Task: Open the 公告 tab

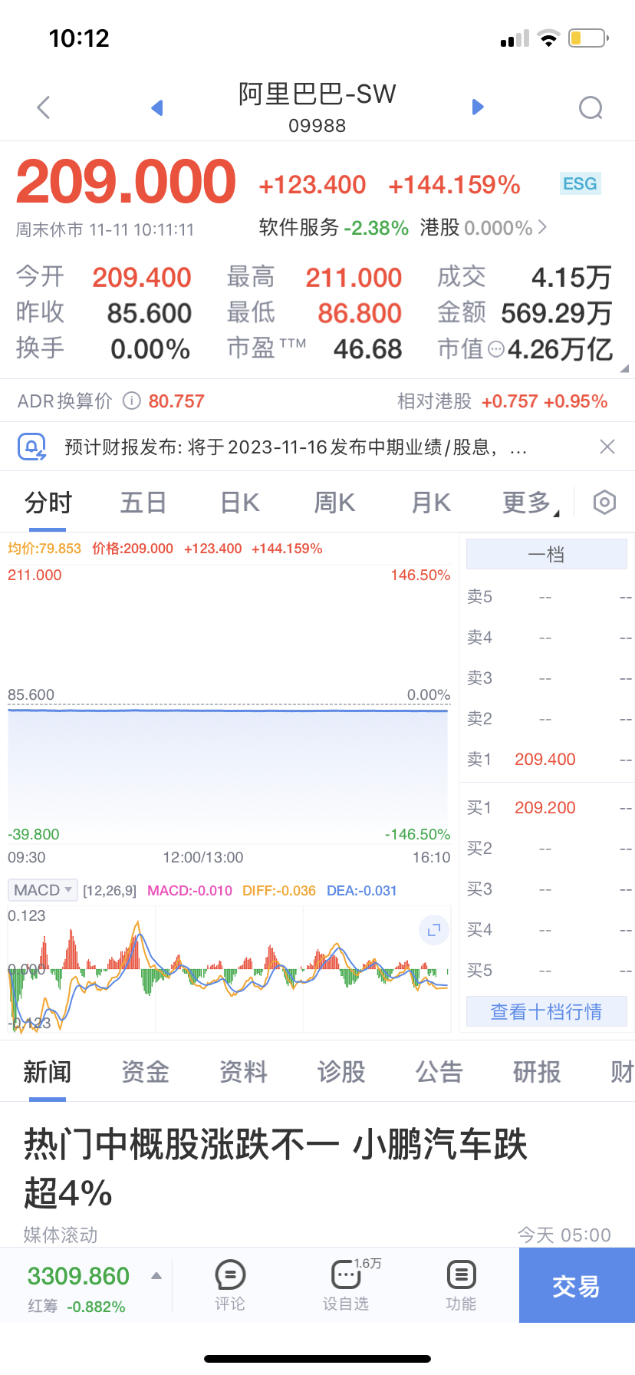Action: (439, 1072)
